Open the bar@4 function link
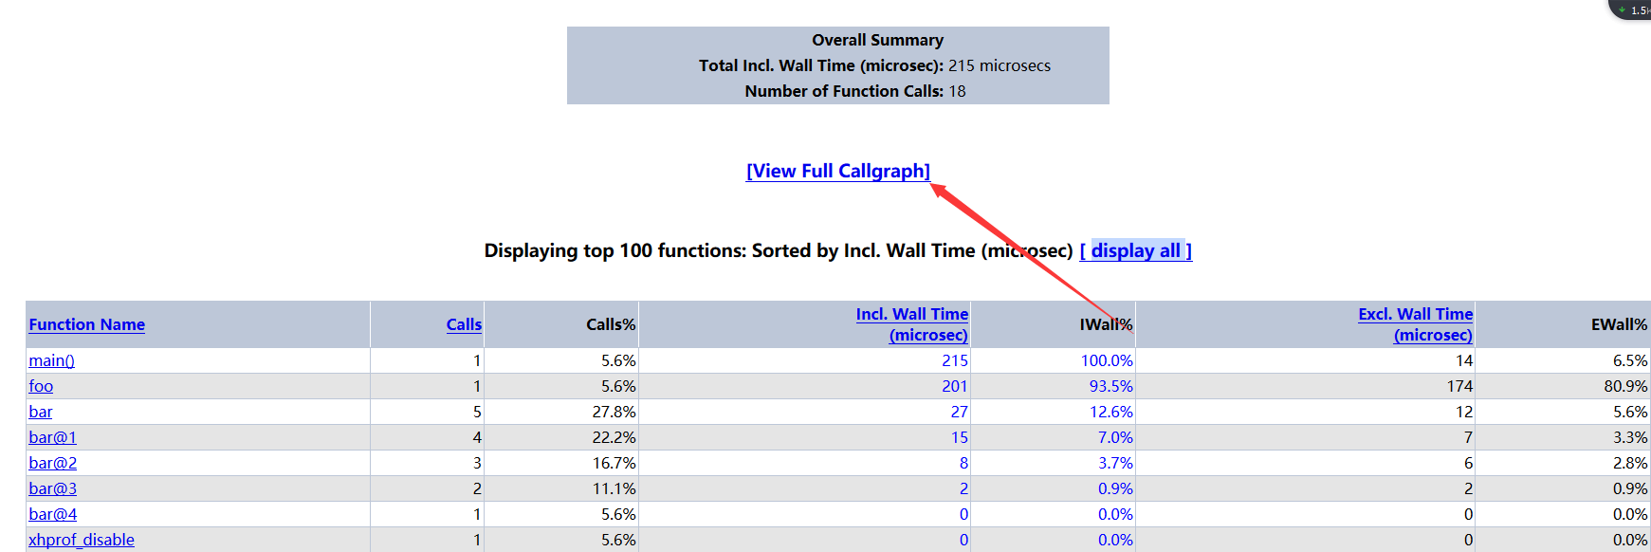The width and height of the screenshot is (1651, 552). click(x=53, y=514)
